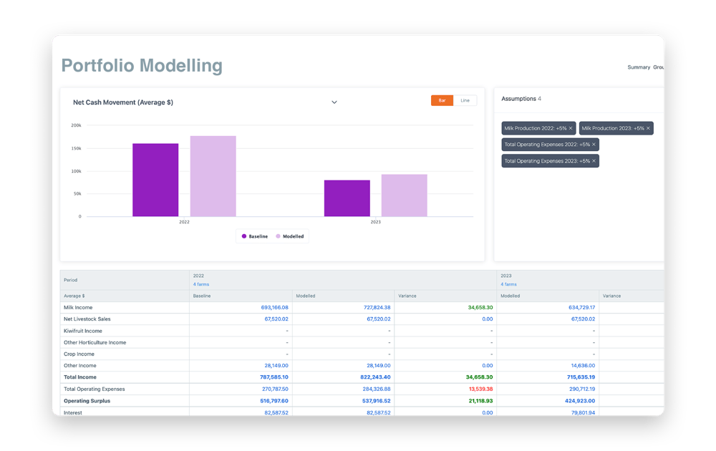Screen dimensions: 716x451
Task: Open the 4 farms link under 2023
Action: click(x=508, y=284)
